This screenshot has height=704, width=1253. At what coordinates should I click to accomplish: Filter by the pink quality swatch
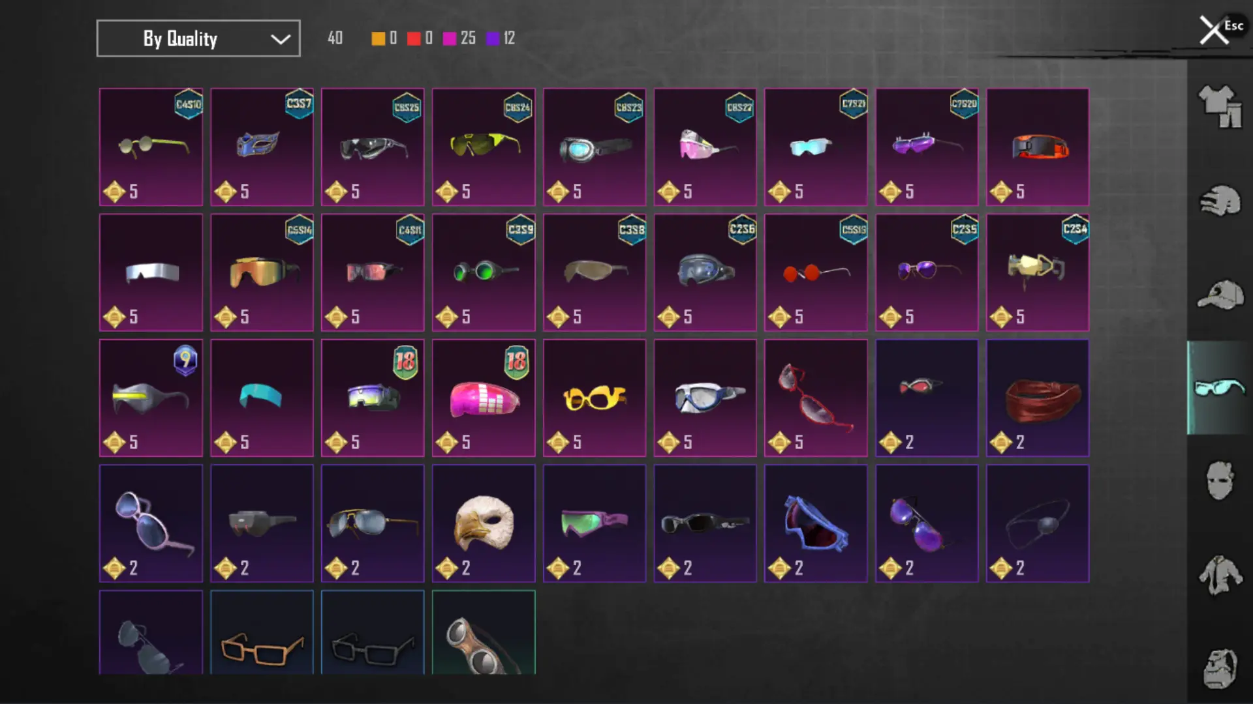point(449,38)
